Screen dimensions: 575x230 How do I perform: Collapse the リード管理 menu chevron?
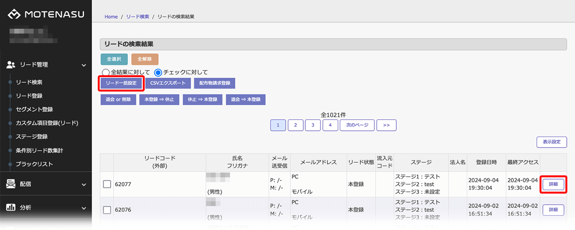click(84, 65)
